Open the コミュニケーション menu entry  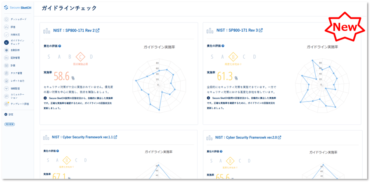click(14, 96)
